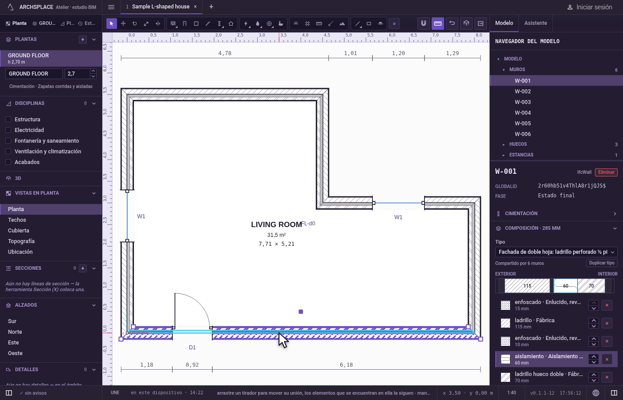Select the Sample L-shaped house tab
Viewport: 623px width, 400px height.
click(161, 7)
